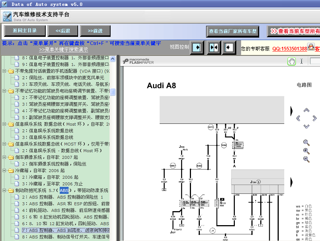Image resolution: width=320 pixels, height=241 pixels.
Task: Click the QQ penguin icon
Action: coord(311,47)
